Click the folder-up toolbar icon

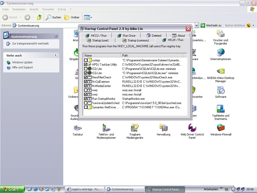(39, 17)
